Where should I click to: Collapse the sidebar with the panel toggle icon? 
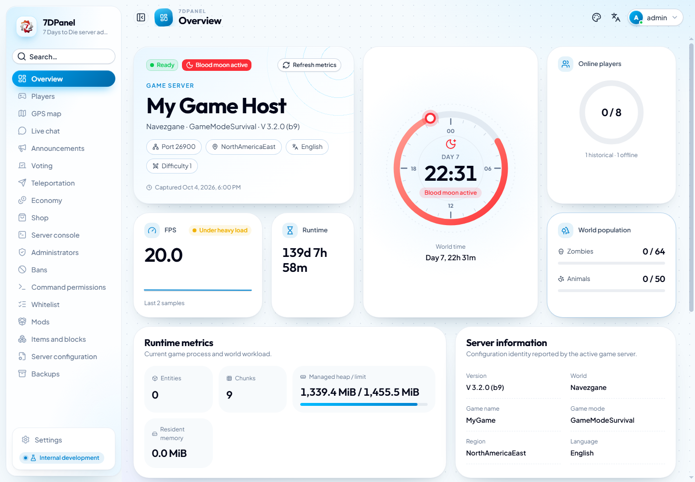pos(141,17)
